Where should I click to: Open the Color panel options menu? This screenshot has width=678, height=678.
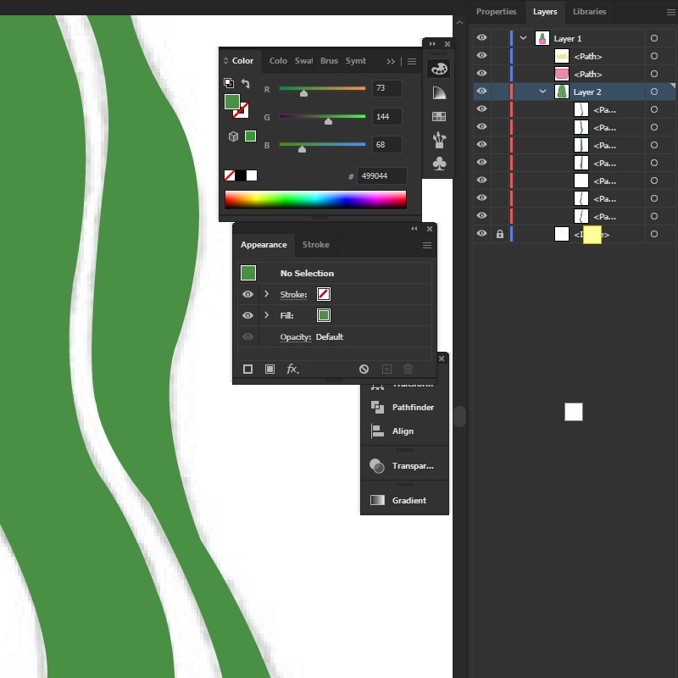(x=412, y=61)
